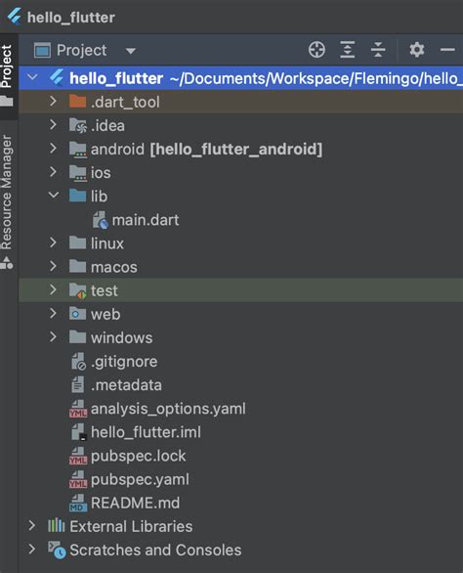Click the Project view window icon
The image size is (463, 573).
click(x=42, y=51)
